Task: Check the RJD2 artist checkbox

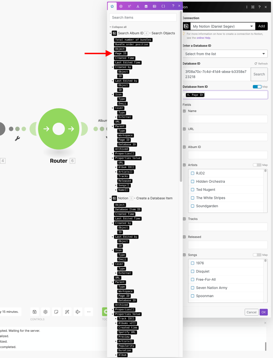Action: 193,173
